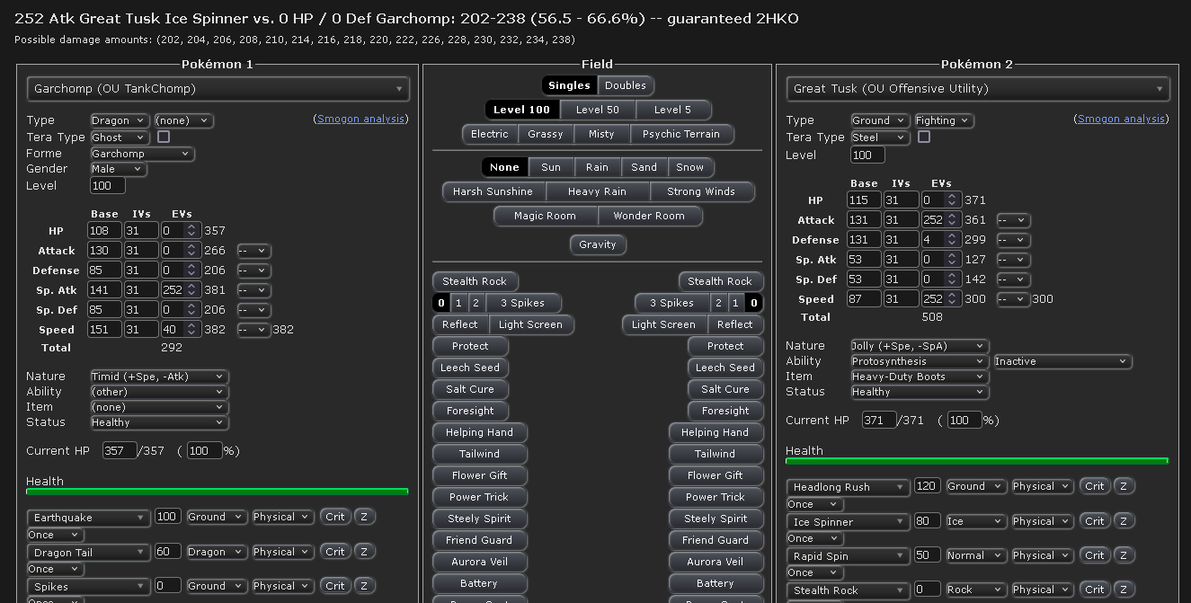Toggle right side Helping Hand
1191x603 pixels.
pyautogui.click(x=715, y=432)
